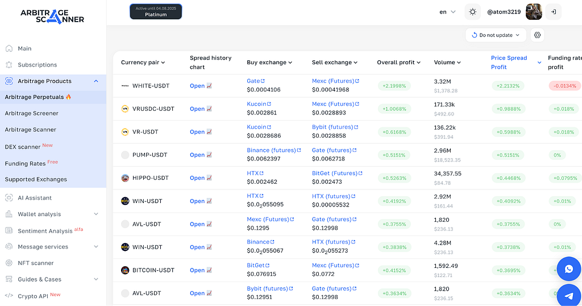Click external link icon beside Bybit (futures) sell
This screenshot has width=582, height=306.
356,127
